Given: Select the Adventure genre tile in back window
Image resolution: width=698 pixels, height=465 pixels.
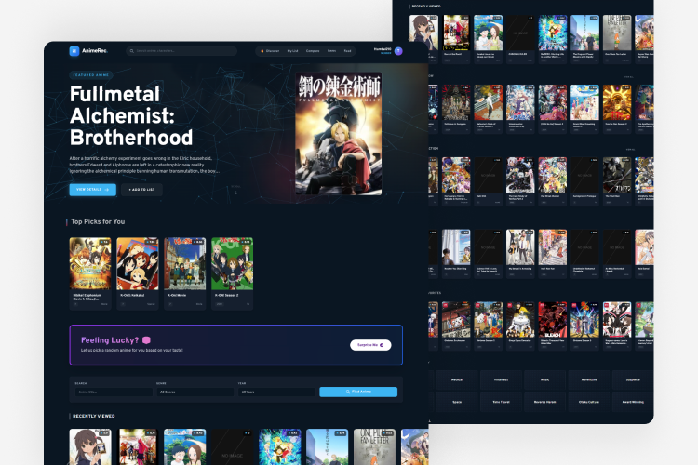Looking at the screenshot, I should [x=589, y=379].
